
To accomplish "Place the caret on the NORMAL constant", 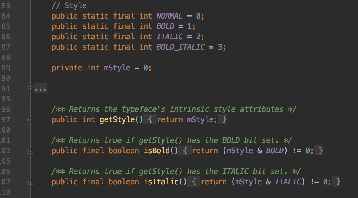I will click(169, 16).
